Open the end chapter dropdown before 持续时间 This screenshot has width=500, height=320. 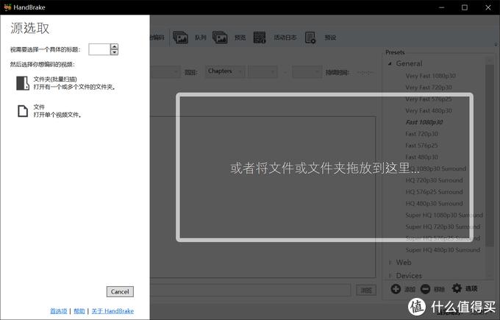[307, 72]
